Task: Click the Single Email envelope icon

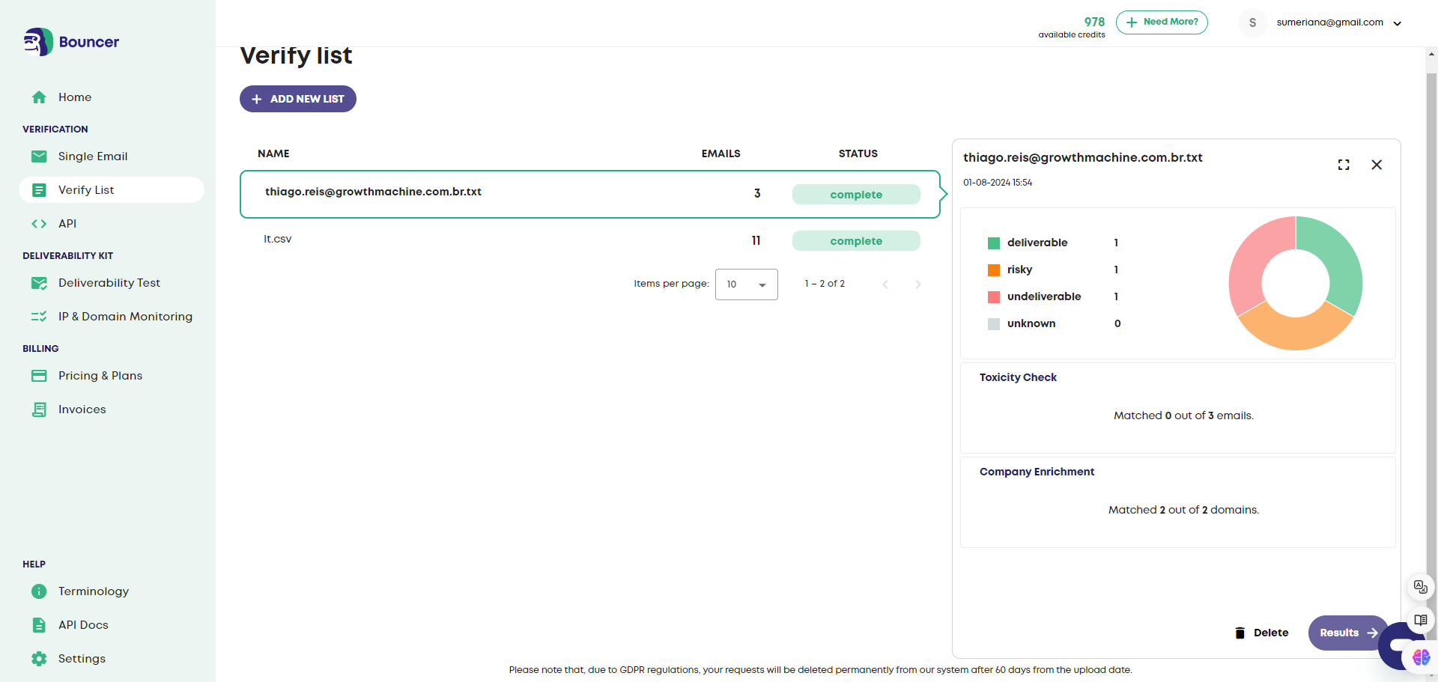Action: (x=39, y=156)
